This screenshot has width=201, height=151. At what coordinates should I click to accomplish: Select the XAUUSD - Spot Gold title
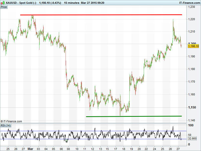pyautogui.click(x=21, y=3)
